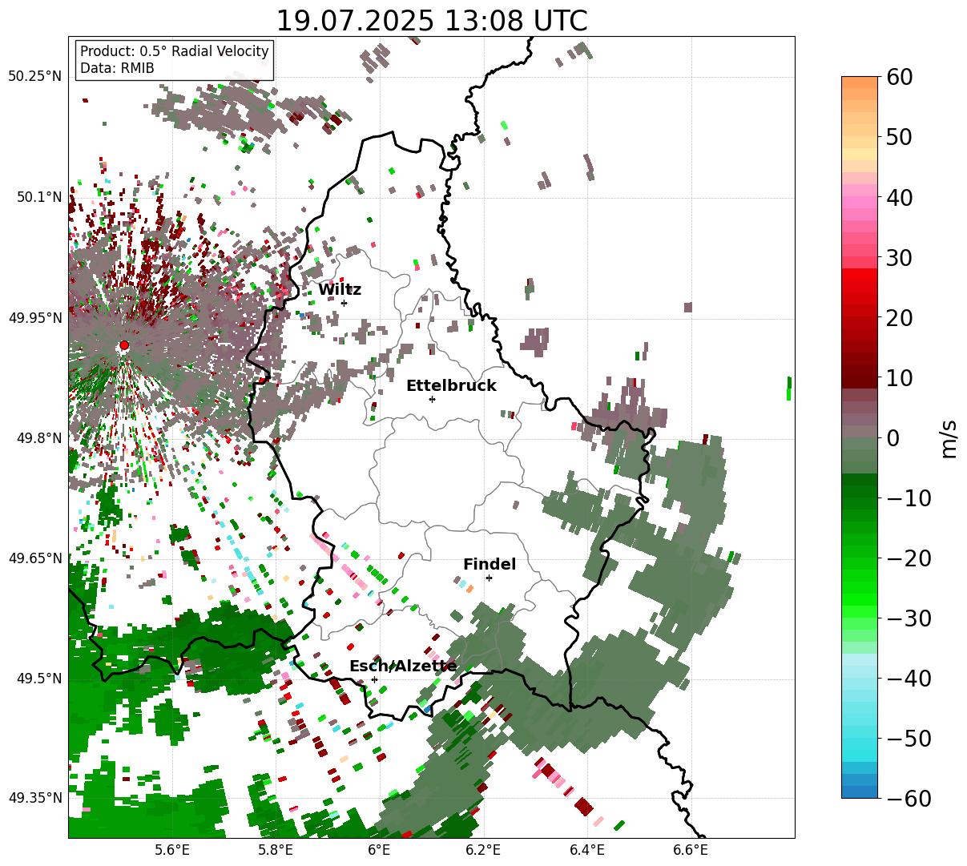Click the 50.25°N latitude tick label
Screen dimensions: 967x866
click(x=35, y=77)
